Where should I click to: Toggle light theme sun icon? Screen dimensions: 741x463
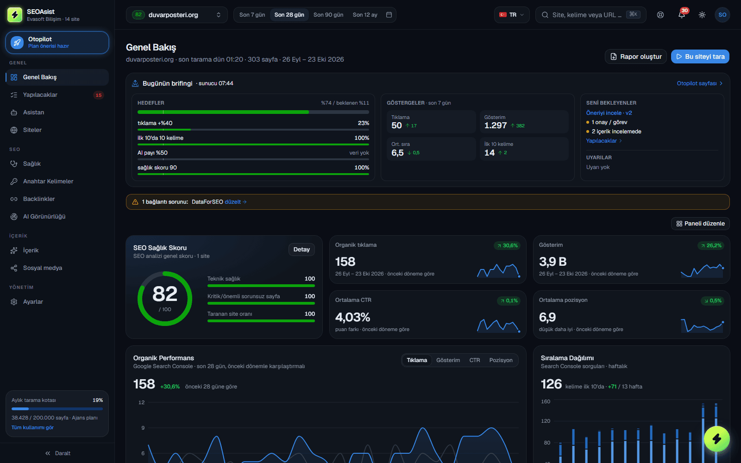tap(702, 15)
